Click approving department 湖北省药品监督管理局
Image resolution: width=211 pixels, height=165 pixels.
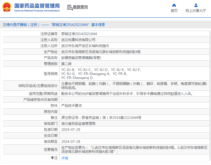(x=78, y=123)
